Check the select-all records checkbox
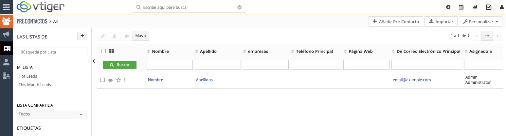This screenshot has width=506, height=136. [x=103, y=51]
